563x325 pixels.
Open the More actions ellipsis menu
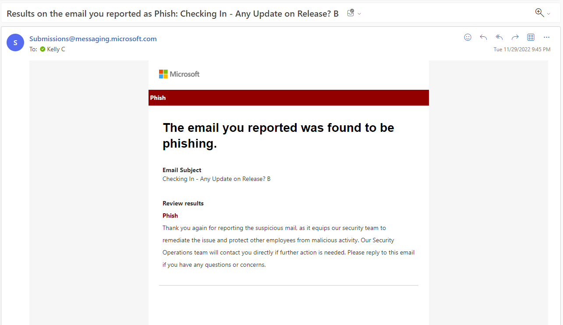[x=546, y=37]
